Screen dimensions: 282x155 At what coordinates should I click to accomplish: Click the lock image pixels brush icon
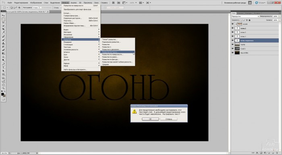point(244,20)
